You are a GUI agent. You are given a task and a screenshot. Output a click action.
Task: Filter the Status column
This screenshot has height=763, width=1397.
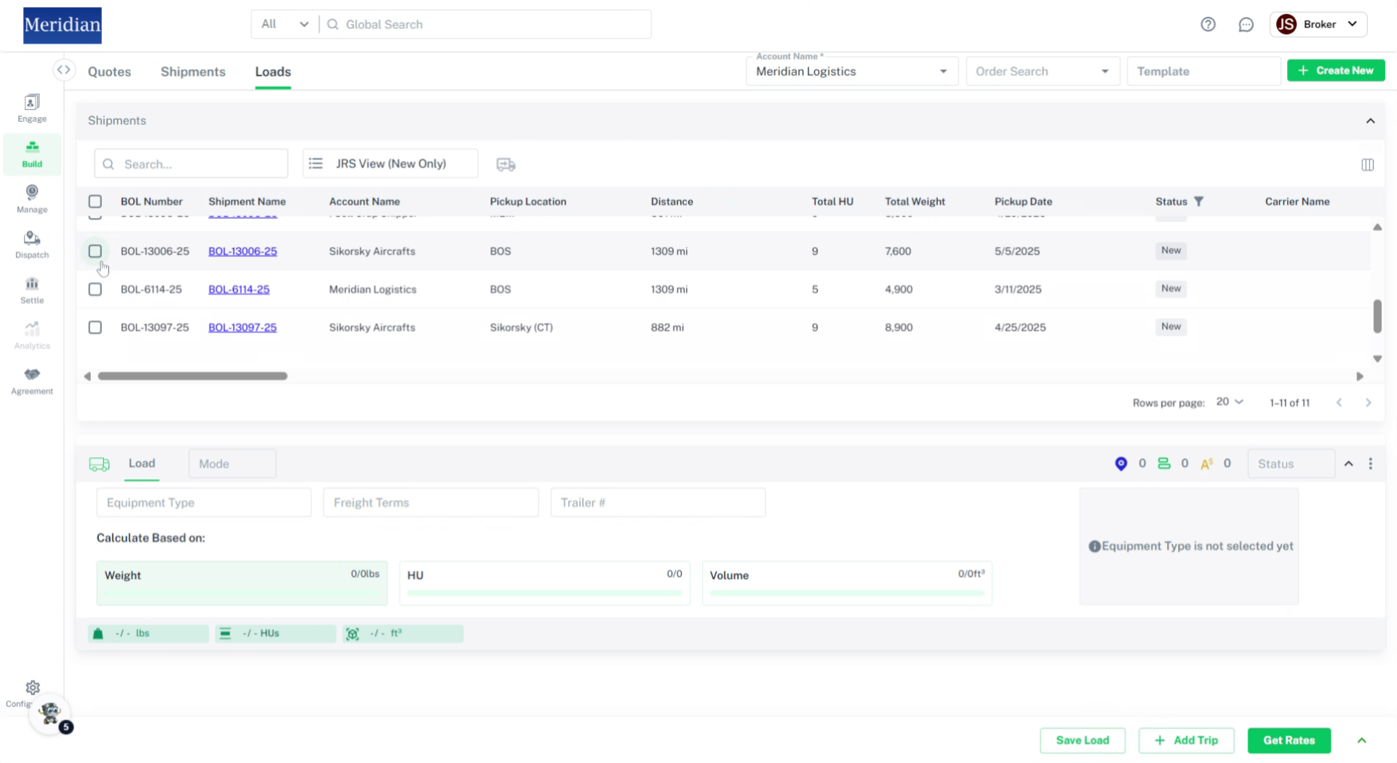pyautogui.click(x=1198, y=202)
